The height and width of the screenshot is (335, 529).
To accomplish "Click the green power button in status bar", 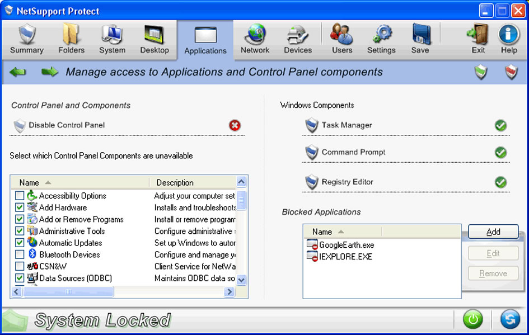I will tap(472, 319).
